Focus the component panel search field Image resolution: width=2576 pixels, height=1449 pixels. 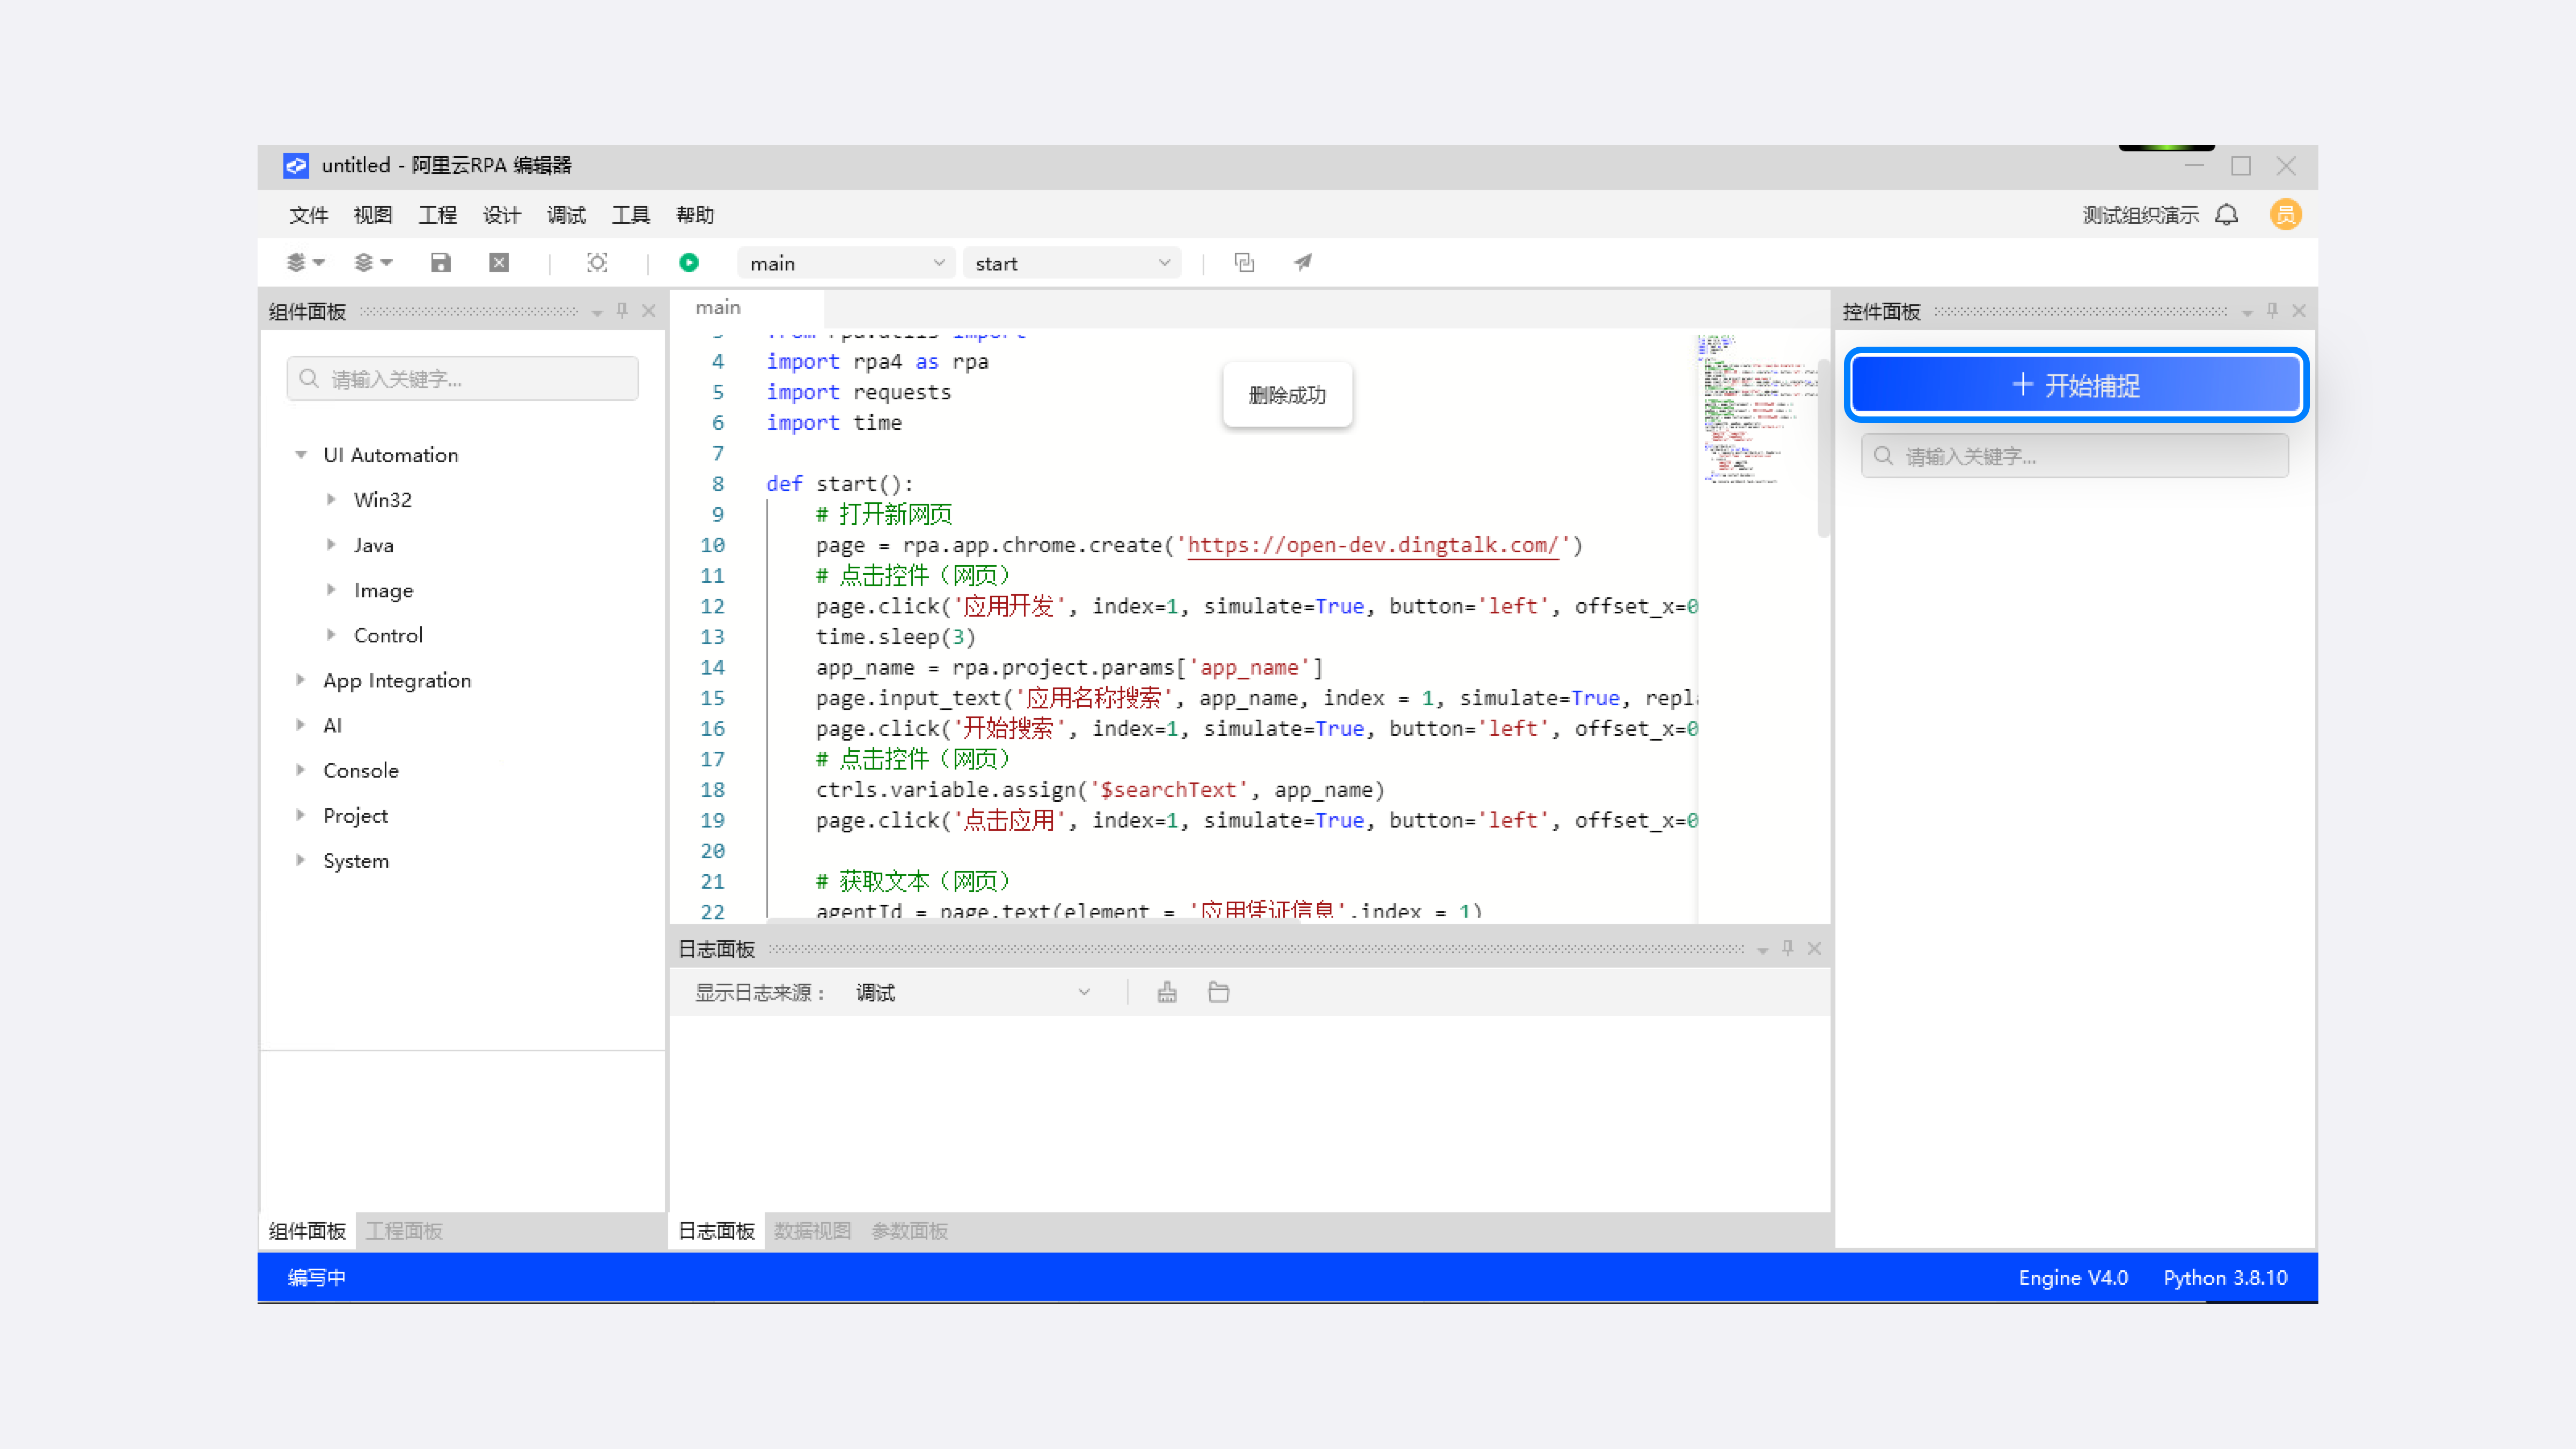(x=462, y=379)
